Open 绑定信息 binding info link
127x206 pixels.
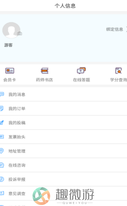115,29
